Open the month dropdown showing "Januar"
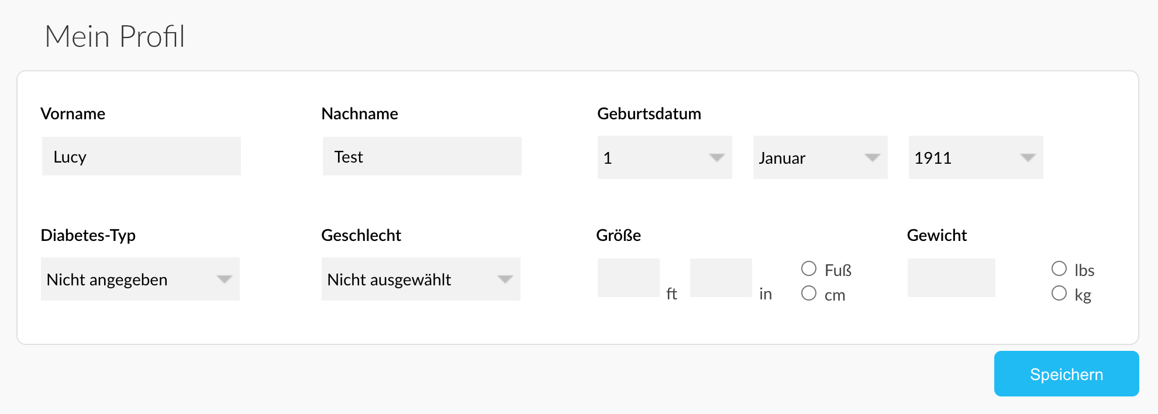 [x=819, y=157]
